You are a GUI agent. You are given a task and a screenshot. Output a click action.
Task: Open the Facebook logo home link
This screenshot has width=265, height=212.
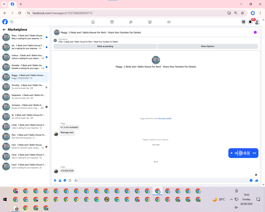tap(5, 22)
